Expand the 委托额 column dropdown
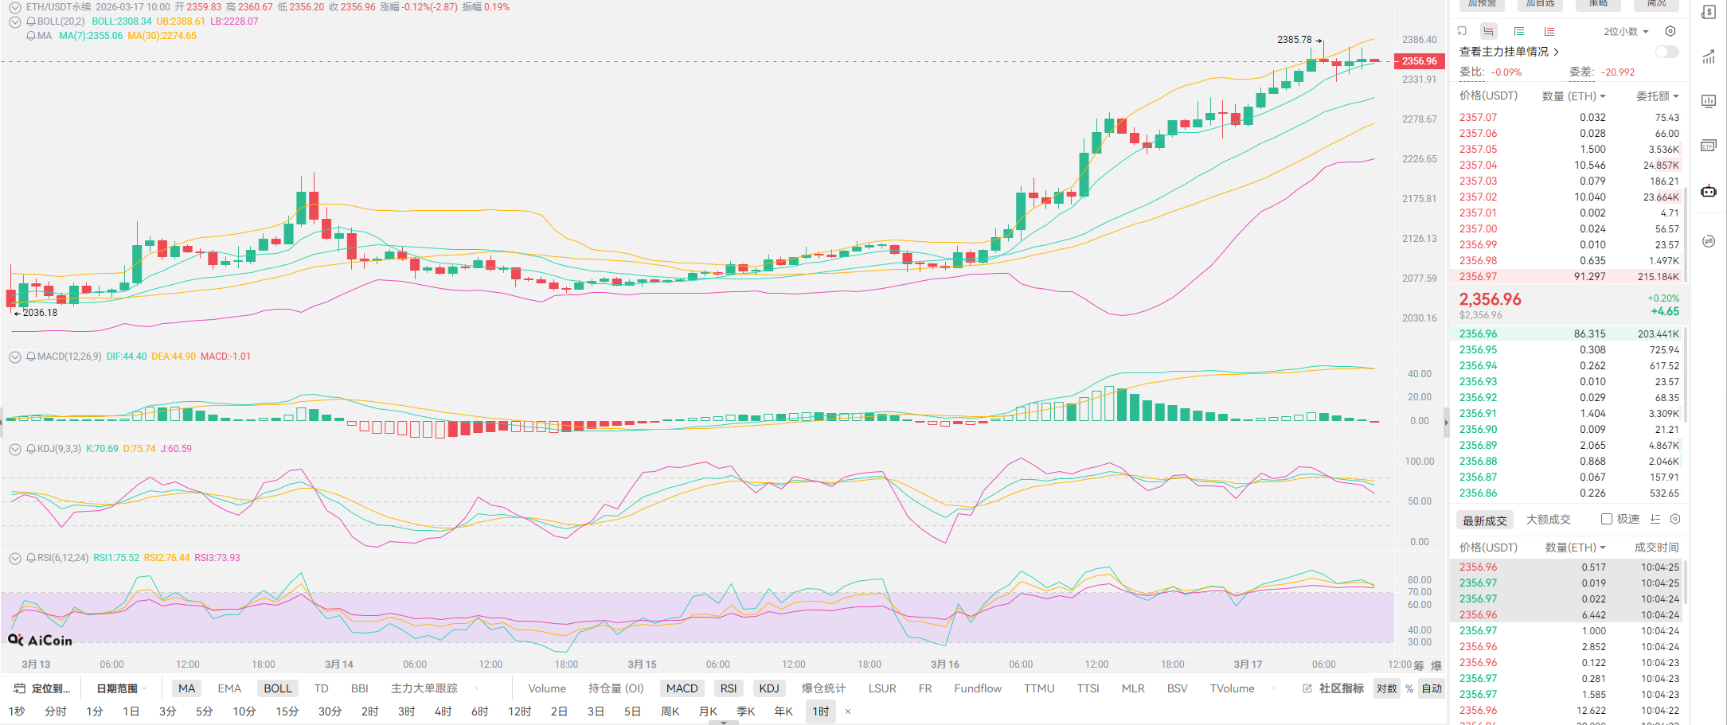 [x=1657, y=96]
